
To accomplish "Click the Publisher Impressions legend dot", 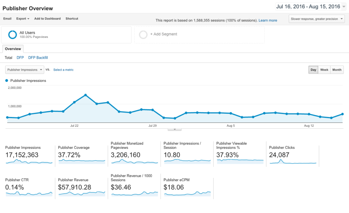I will click(7, 81).
